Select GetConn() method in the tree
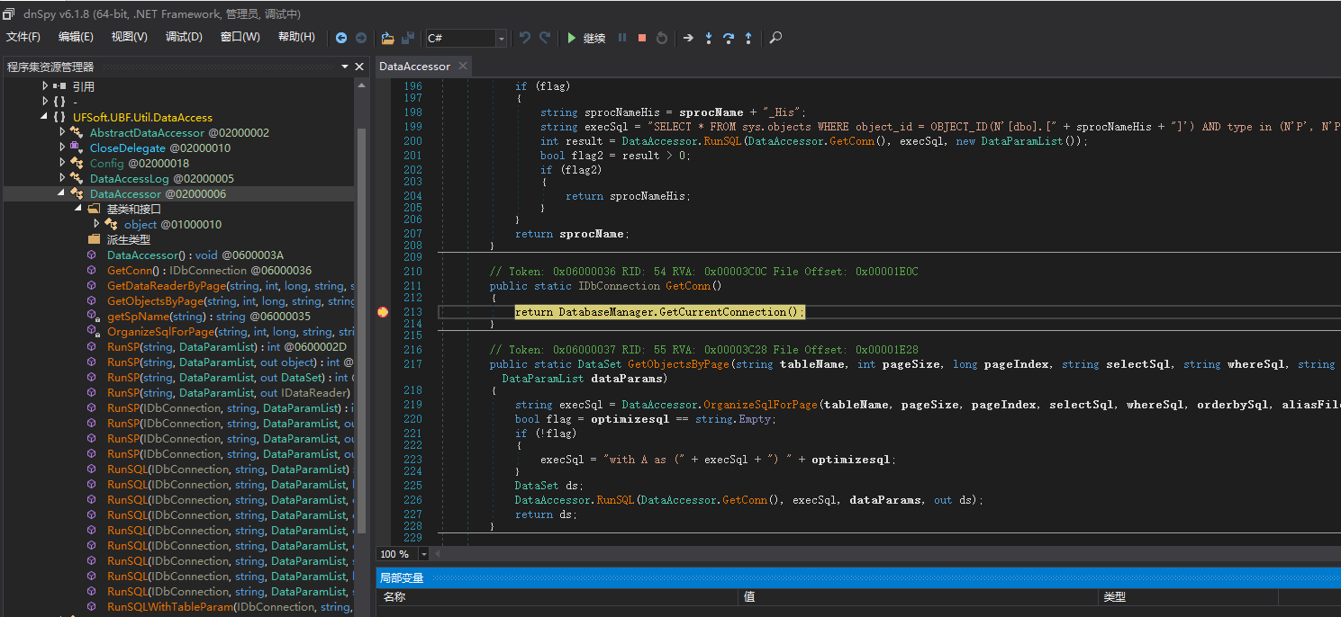The image size is (1341, 617). click(x=132, y=270)
